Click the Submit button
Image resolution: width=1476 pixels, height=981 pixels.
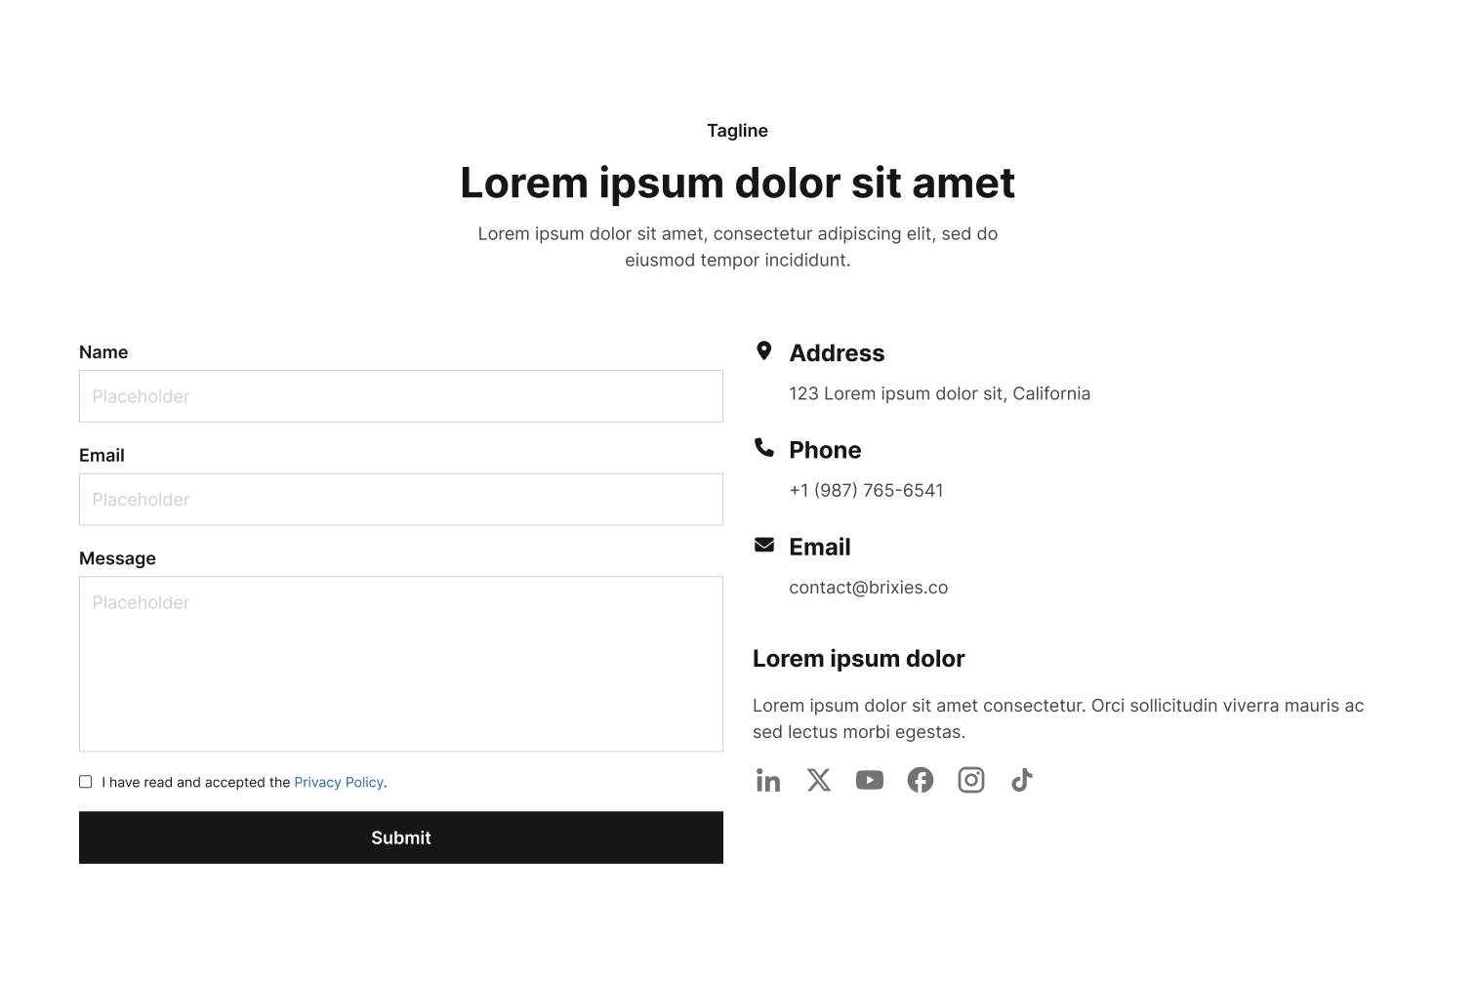(401, 838)
